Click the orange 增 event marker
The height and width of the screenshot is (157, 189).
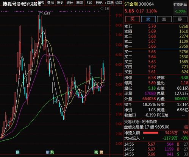101,152
